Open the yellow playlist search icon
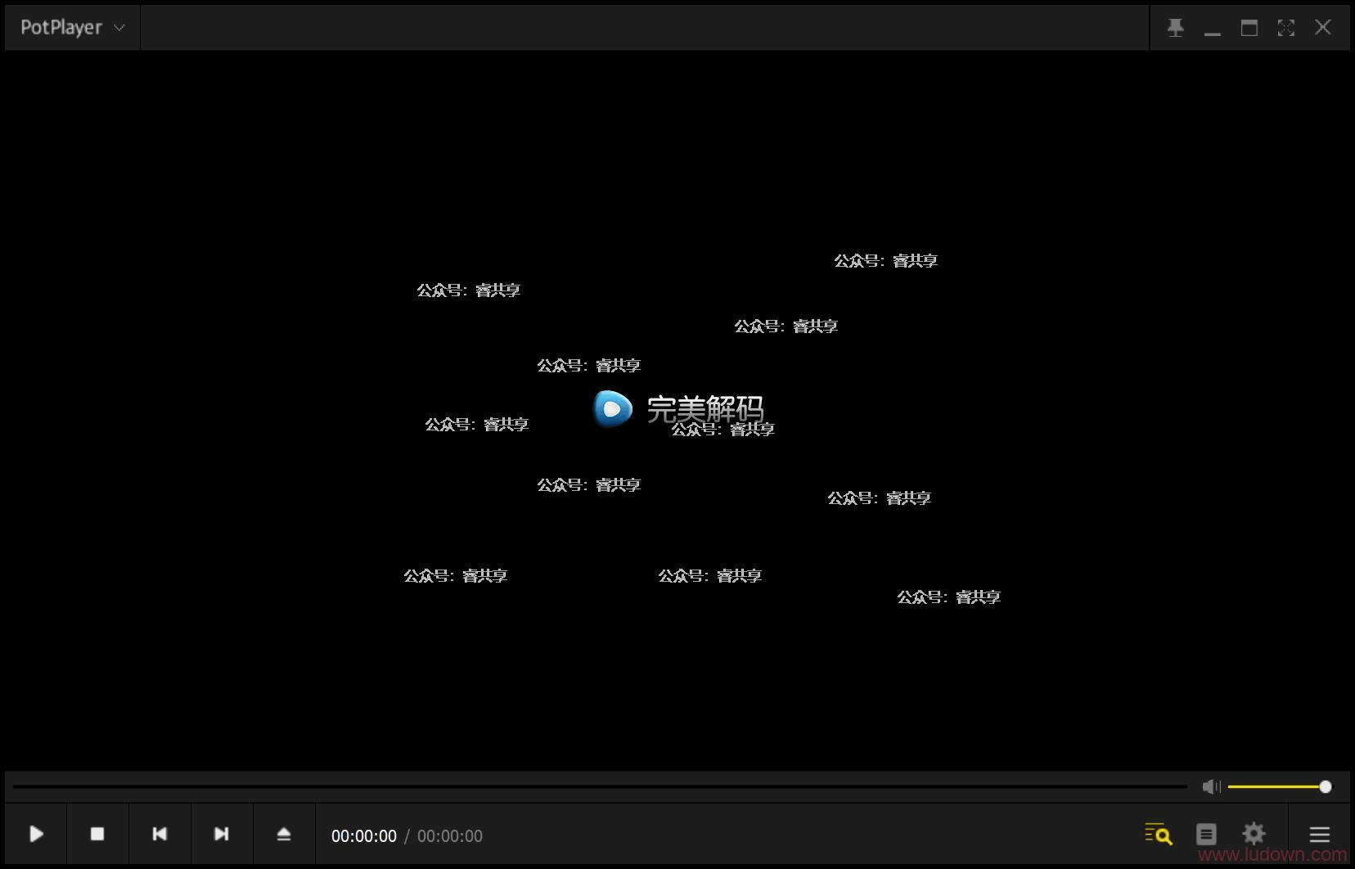This screenshot has width=1355, height=869. 1158,834
